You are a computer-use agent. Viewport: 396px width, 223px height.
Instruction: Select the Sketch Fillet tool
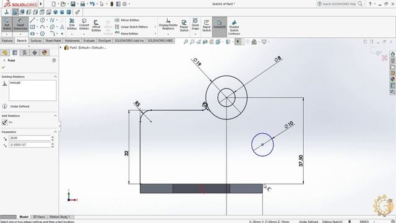point(52,33)
